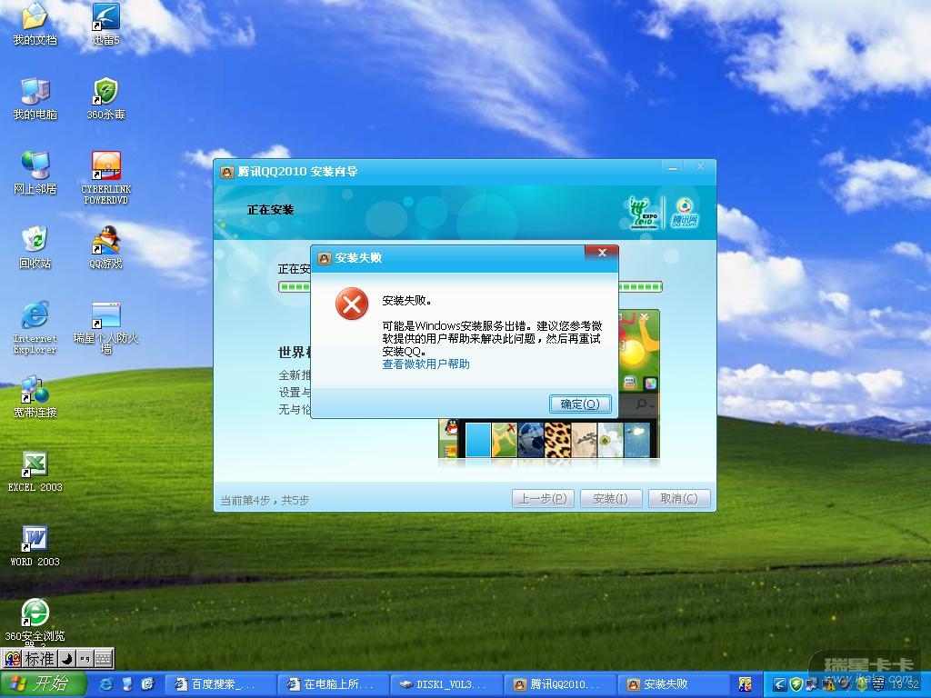Open the 我的文档 desktop icon
Screen dimensions: 931x698
click(x=35, y=24)
